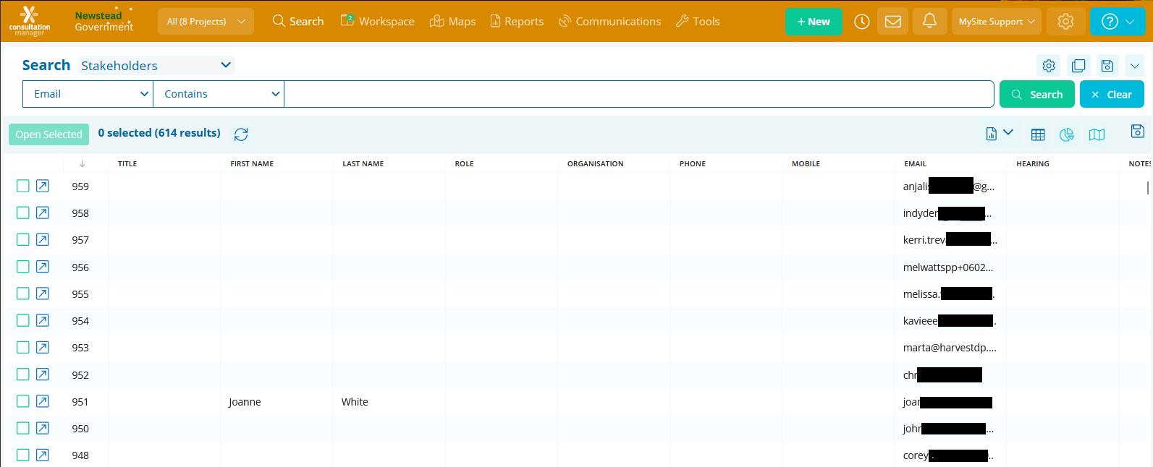Image resolution: width=1153 pixels, height=467 pixels.
Task: Open record 954 via its arrow icon
Action: [43, 320]
